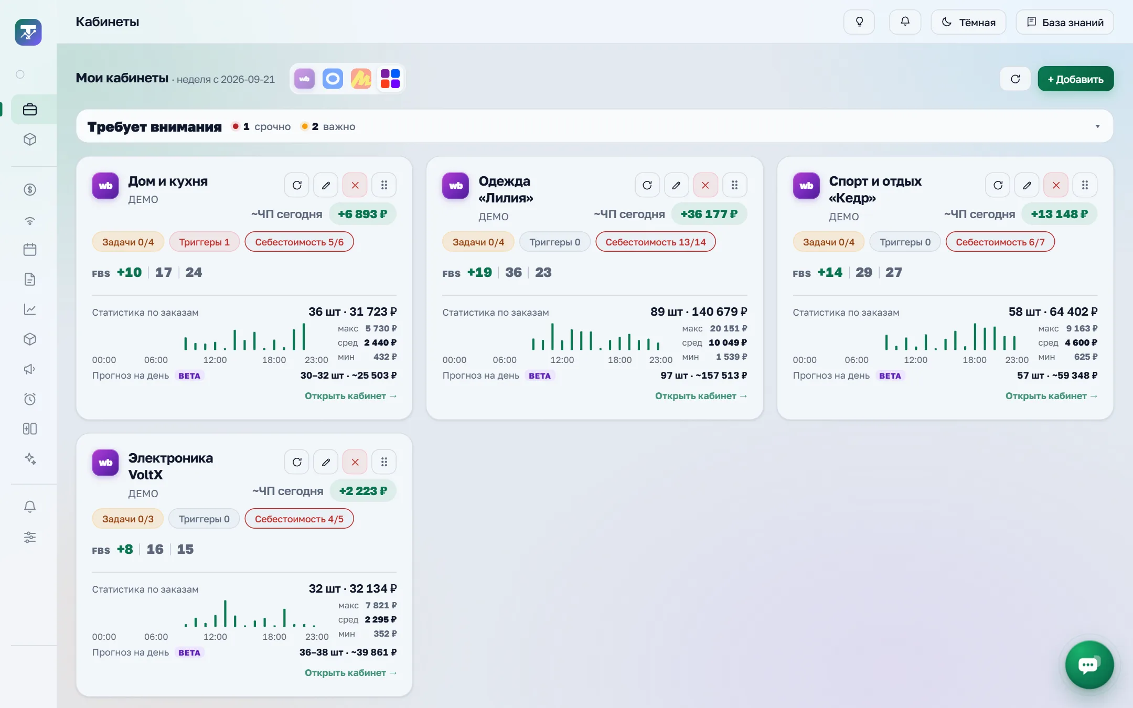Click drag handle on Электроника VoltX card
The width and height of the screenshot is (1133, 708).
[x=384, y=462]
